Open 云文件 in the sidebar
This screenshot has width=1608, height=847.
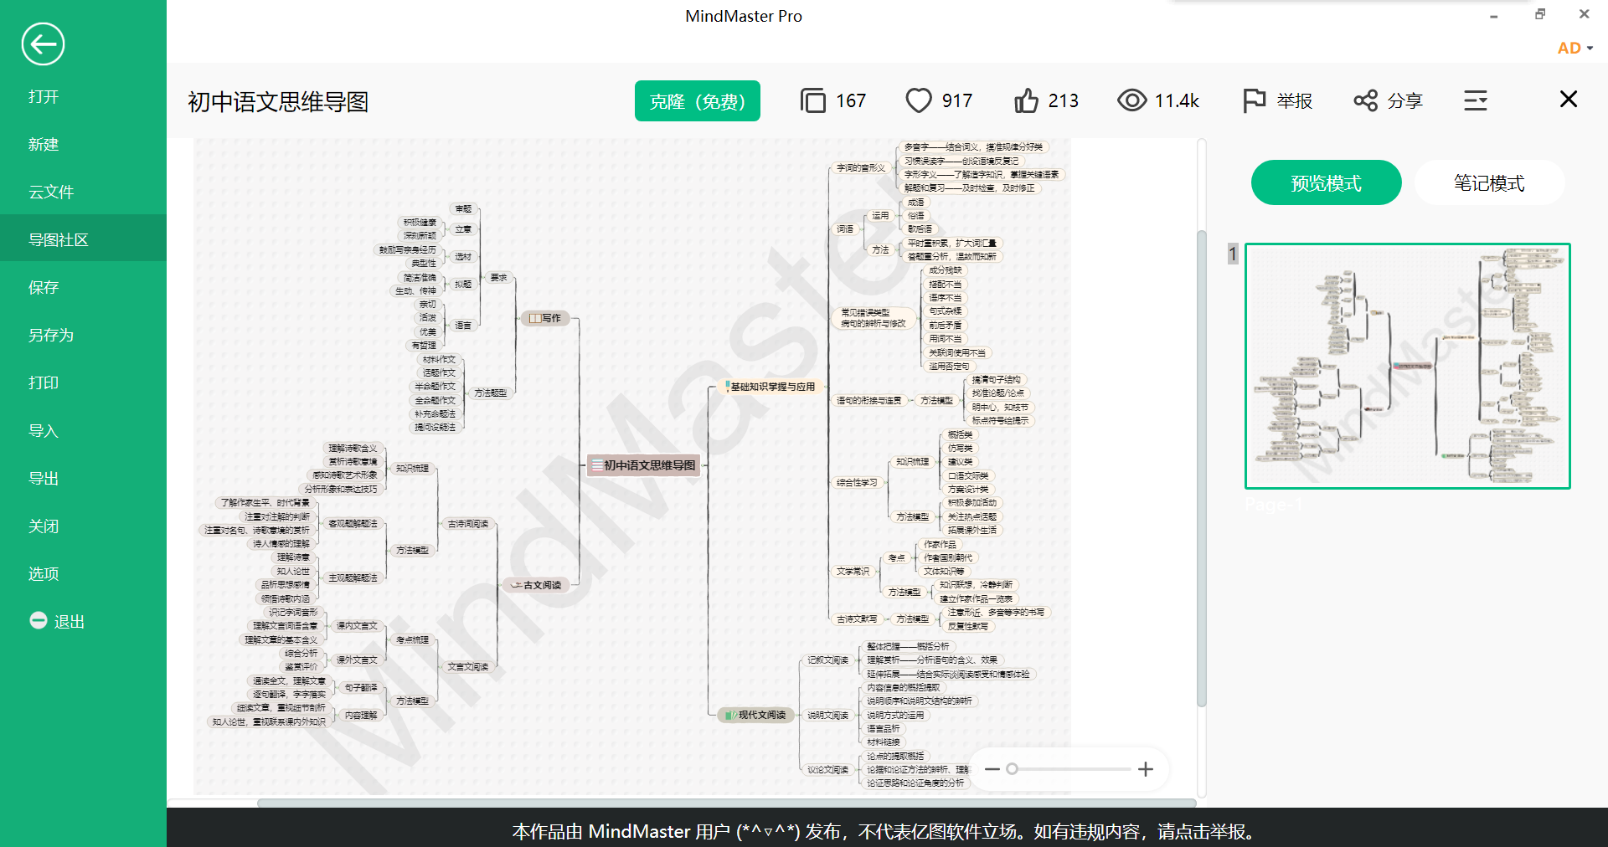click(51, 192)
